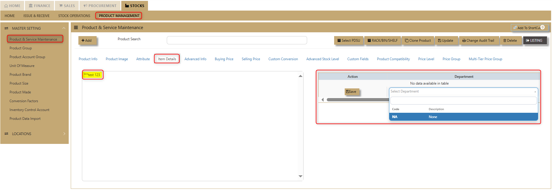552x190 pixels.
Task: Choose the NA None department option
Action: [x=463, y=117]
